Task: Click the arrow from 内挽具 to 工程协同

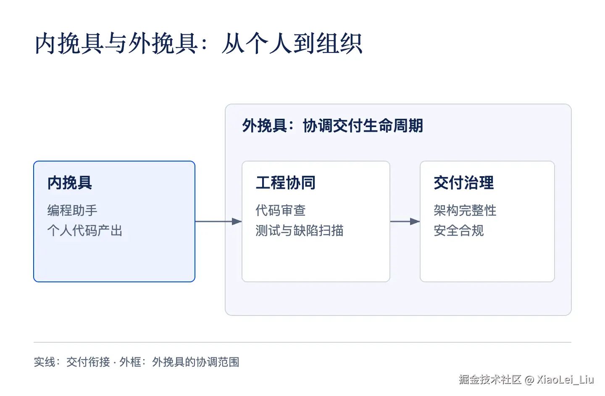Action: [218, 221]
